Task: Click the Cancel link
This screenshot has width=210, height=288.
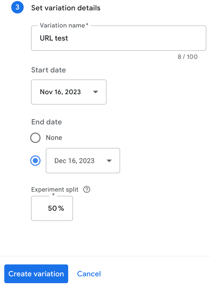Action: click(89, 274)
